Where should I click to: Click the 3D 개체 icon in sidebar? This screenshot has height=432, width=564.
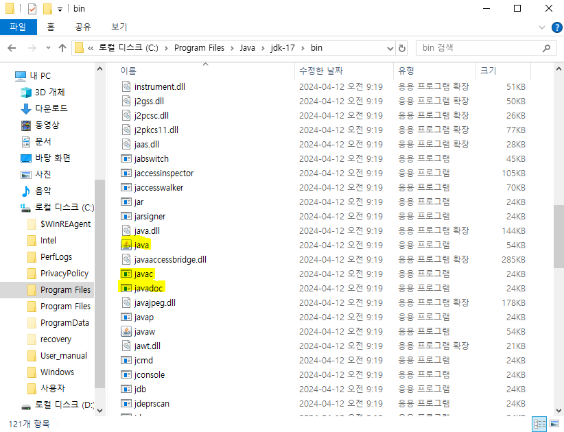(26, 93)
